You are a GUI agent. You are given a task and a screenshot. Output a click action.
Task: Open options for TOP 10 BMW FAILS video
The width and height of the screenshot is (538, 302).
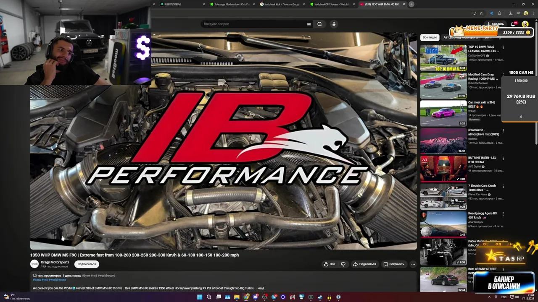point(503,47)
